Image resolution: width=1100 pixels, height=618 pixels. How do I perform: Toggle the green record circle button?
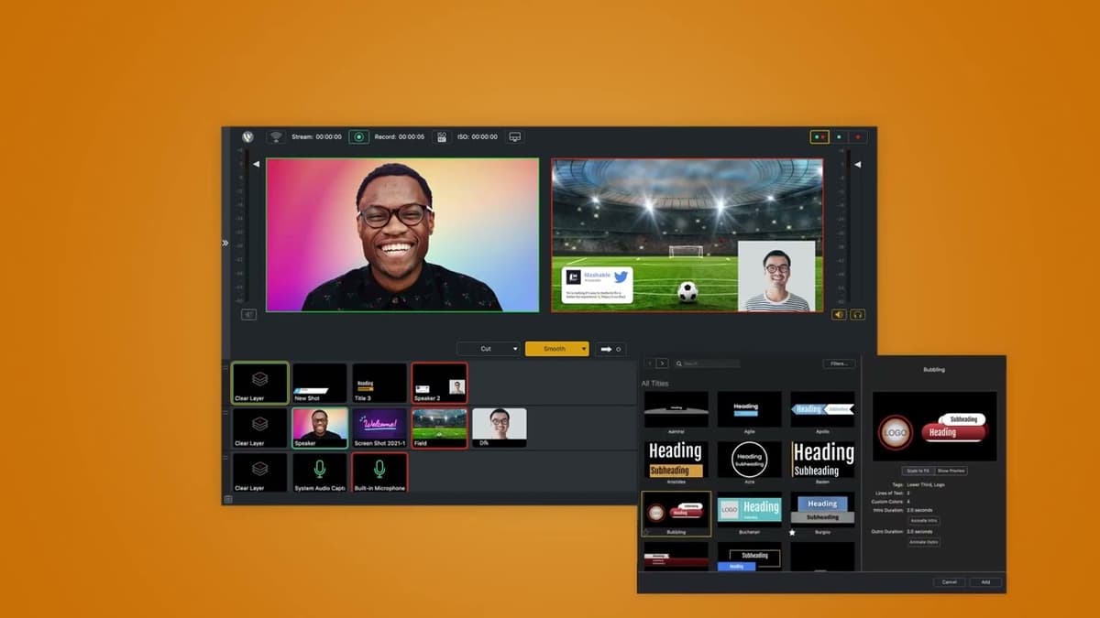[x=358, y=136]
